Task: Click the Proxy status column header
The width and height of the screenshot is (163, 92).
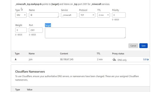Action: [118, 54]
